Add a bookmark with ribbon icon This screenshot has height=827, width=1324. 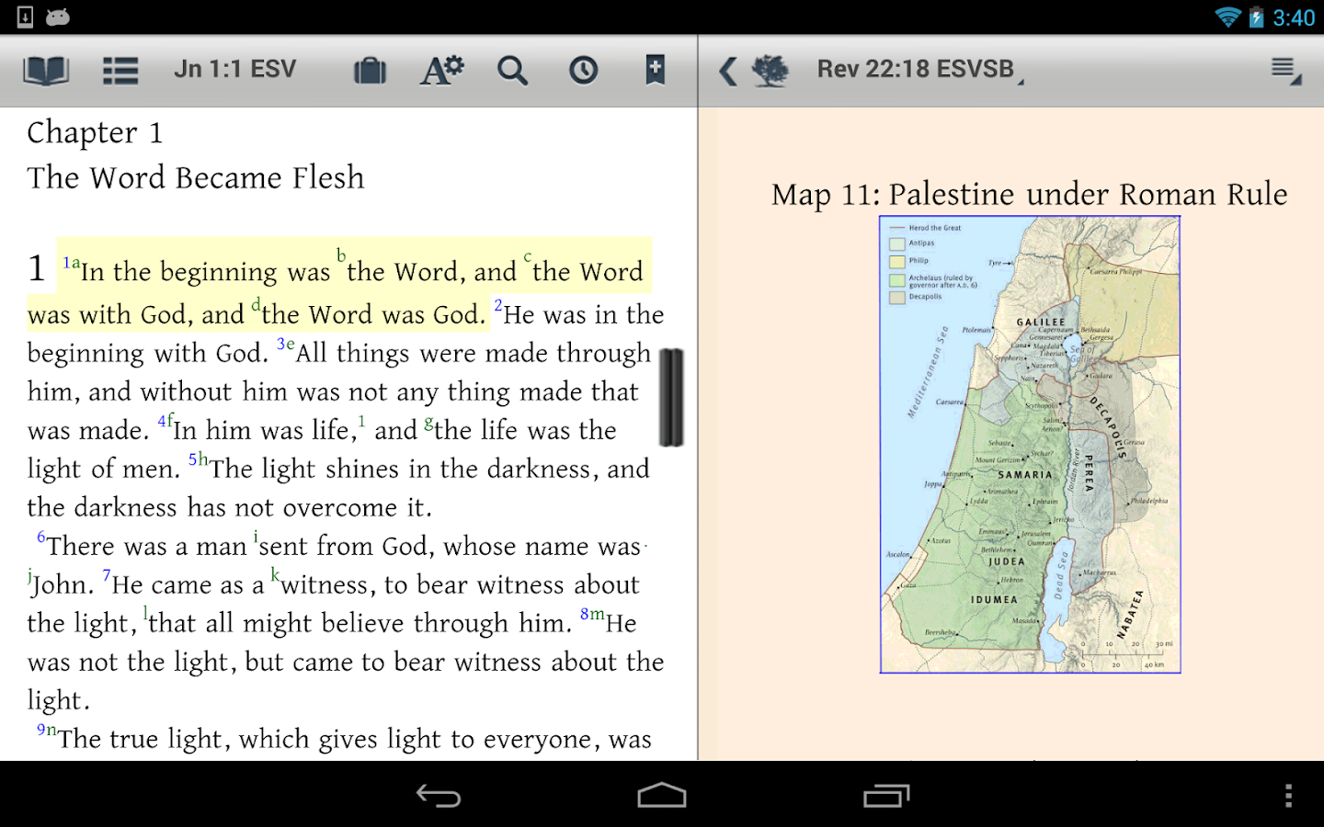tap(655, 70)
